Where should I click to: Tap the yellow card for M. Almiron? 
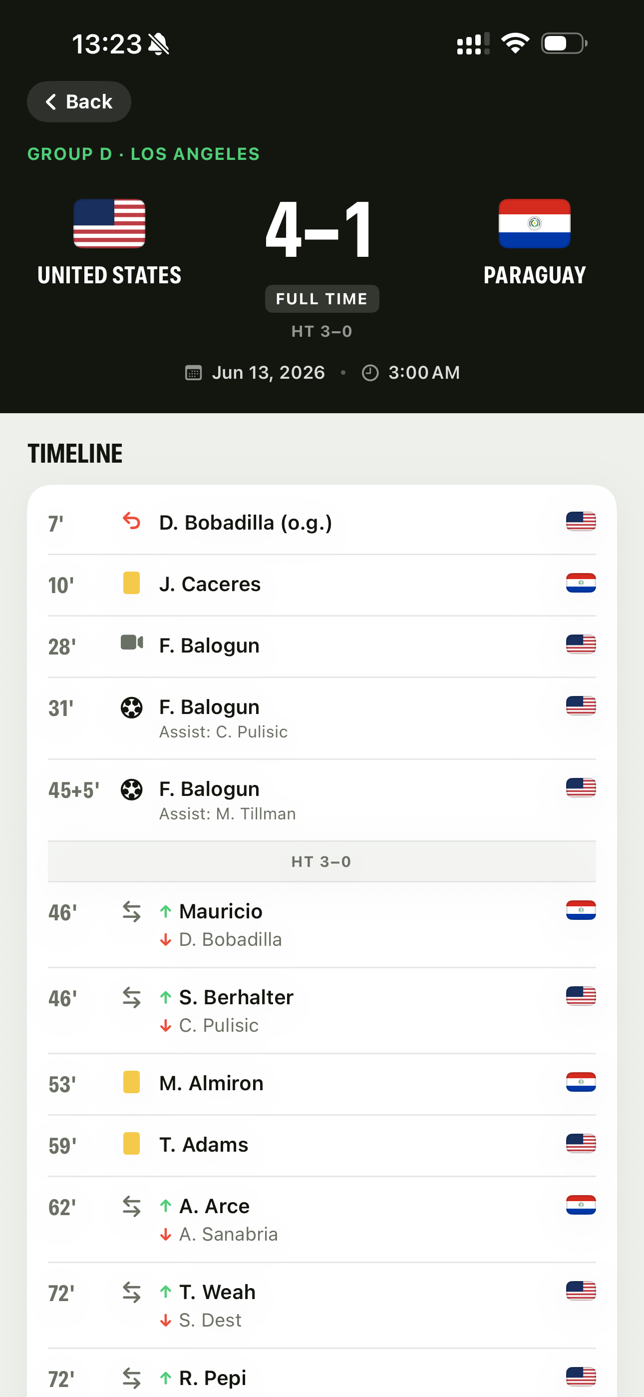[131, 1082]
